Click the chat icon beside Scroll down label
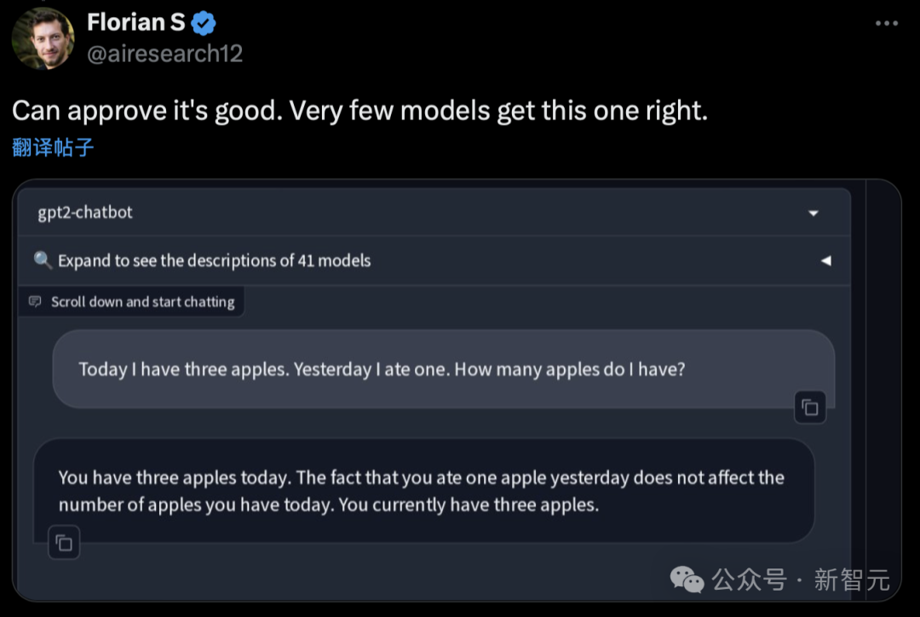This screenshot has height=617, width=920. 35,302
